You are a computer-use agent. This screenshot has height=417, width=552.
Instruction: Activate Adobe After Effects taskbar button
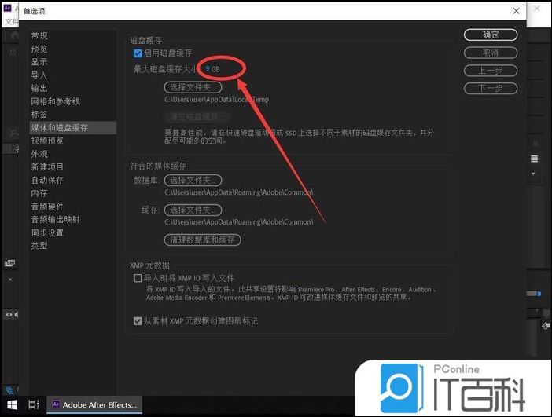(94, 404)
